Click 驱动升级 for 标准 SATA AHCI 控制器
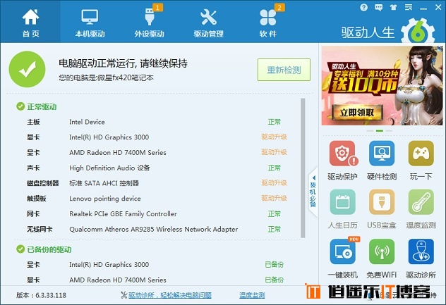The image size is (446, 305). pyautogui.click(x=274, y=183)
